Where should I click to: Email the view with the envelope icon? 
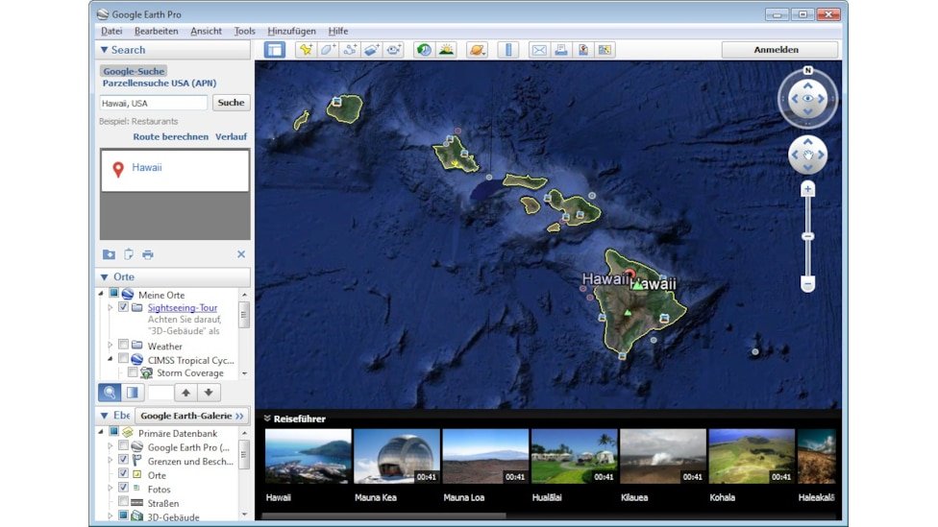click(x=539, y=50)
